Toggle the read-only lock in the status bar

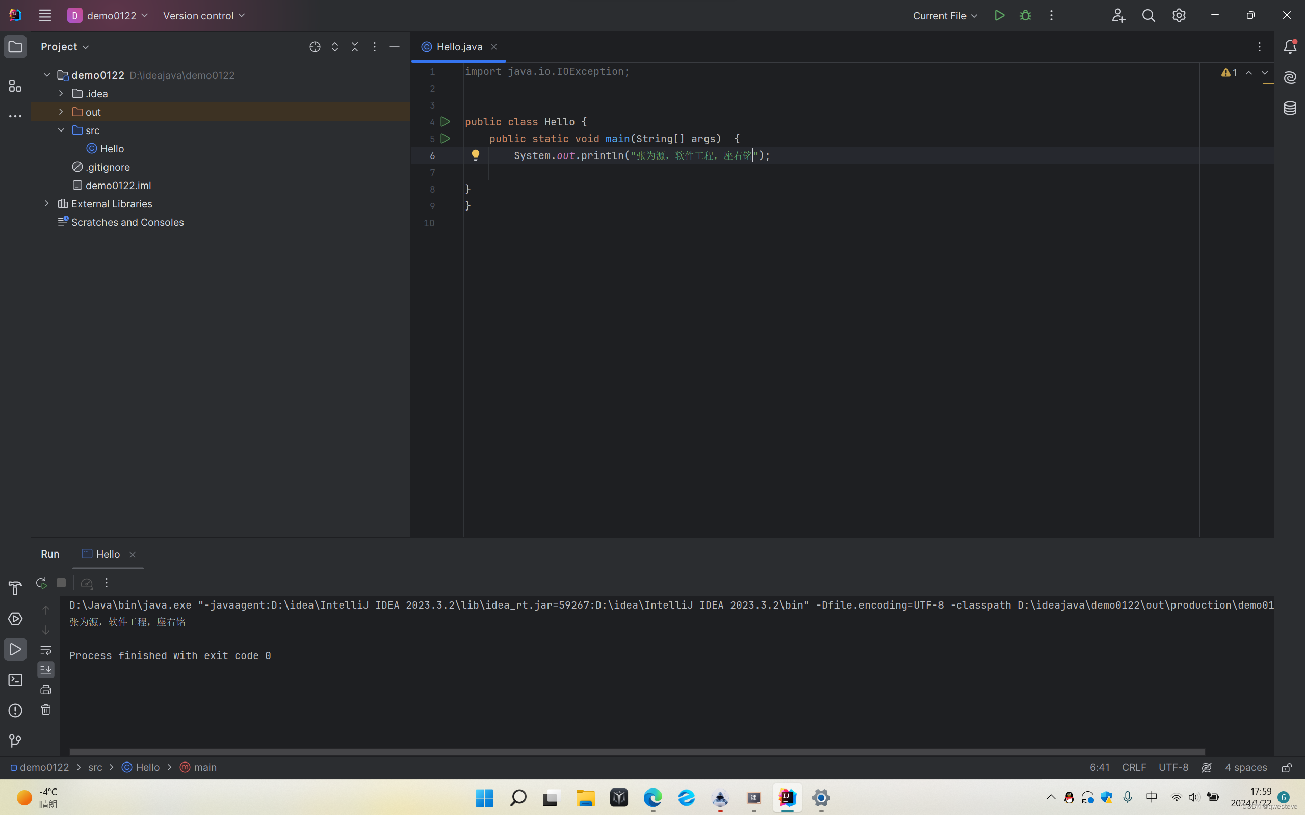[x=1286, y=767]
